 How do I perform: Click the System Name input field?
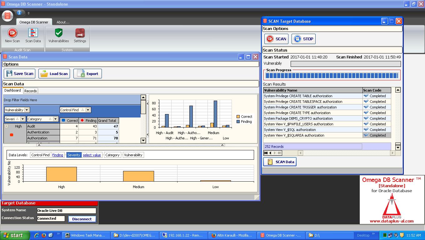click(67, 211)
